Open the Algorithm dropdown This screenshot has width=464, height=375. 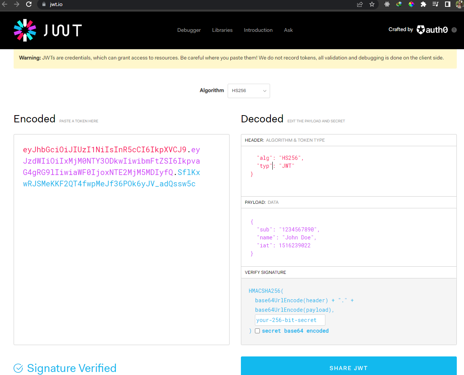point(248,91)
